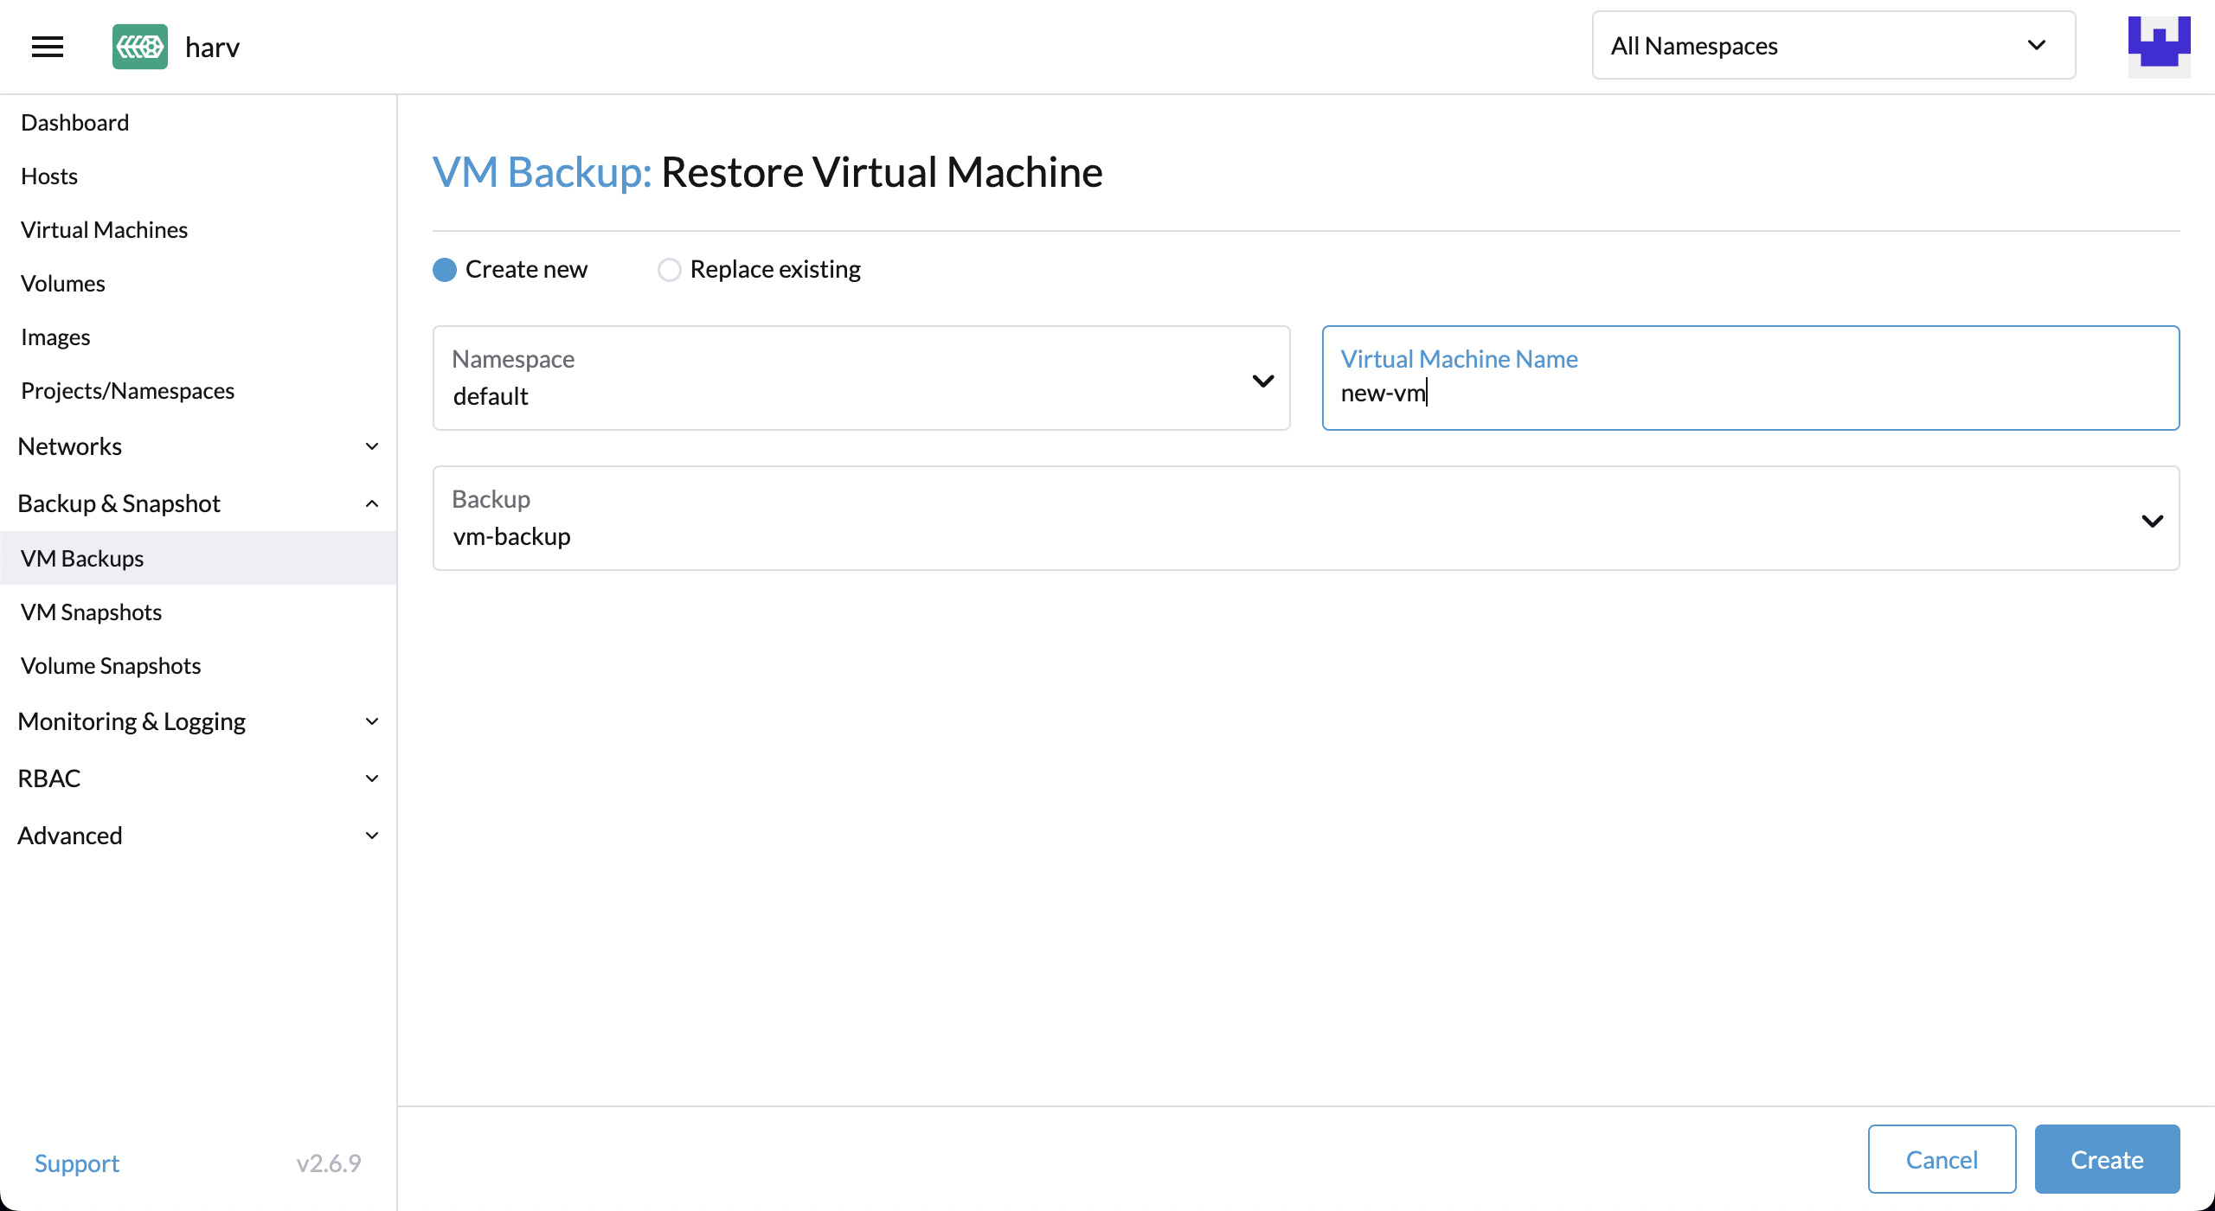Click the VM Backups sidebar icon

82,556
